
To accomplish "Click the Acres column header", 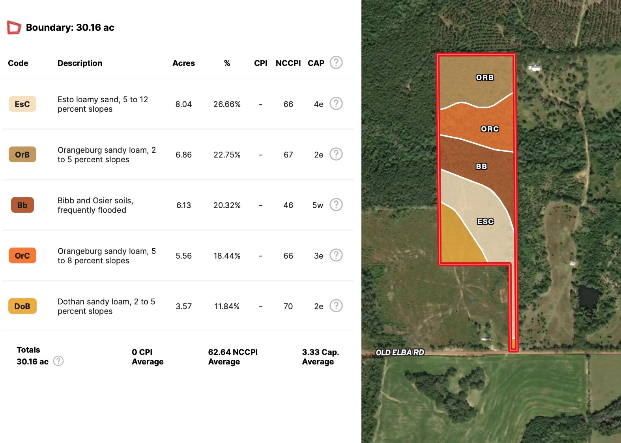I will coord(183,63).
